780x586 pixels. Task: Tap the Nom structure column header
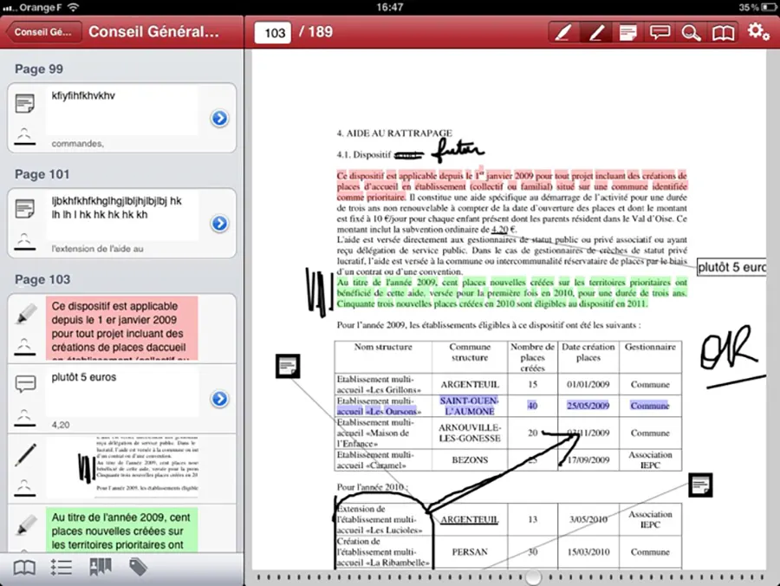tap(383, 348)
